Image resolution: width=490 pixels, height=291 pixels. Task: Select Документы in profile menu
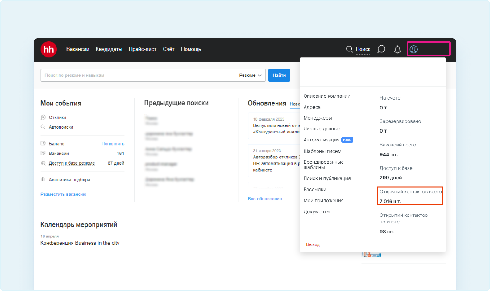(317, 212)
